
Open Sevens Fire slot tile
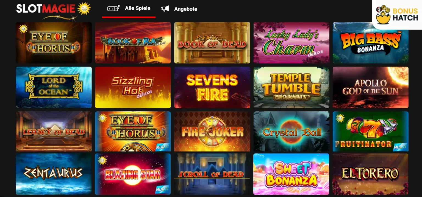click(212, 87)
